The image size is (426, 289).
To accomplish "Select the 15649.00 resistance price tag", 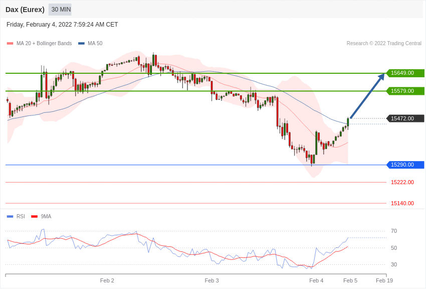I will click(x=405, y=73).
